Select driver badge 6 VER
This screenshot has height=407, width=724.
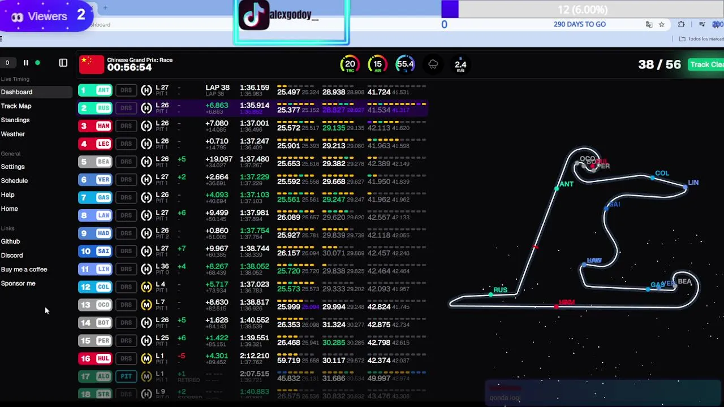pos(95,179)
